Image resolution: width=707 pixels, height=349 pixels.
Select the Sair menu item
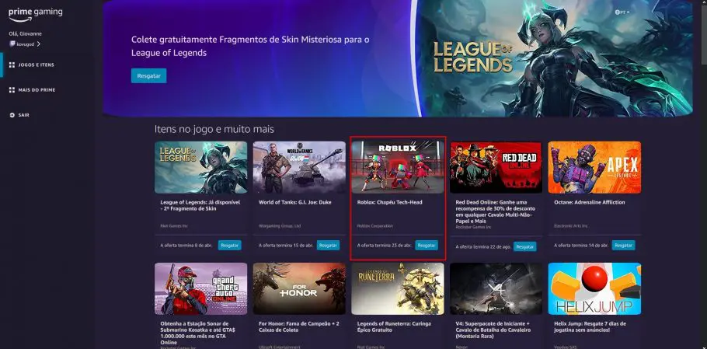[24, 116]
